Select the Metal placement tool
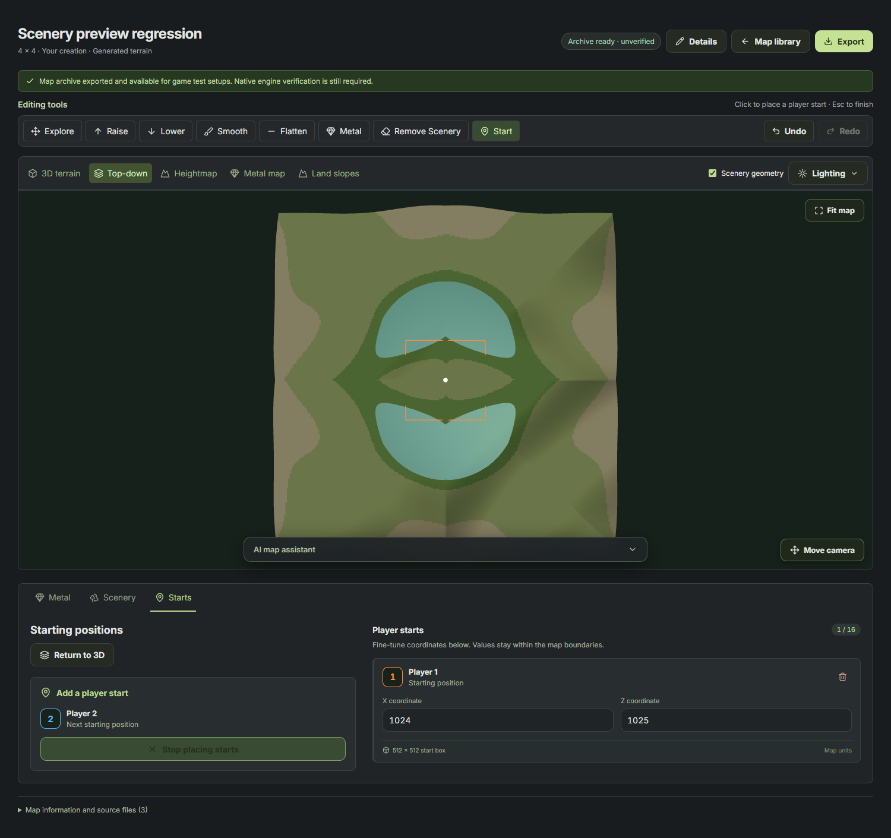 pos(344,131)
